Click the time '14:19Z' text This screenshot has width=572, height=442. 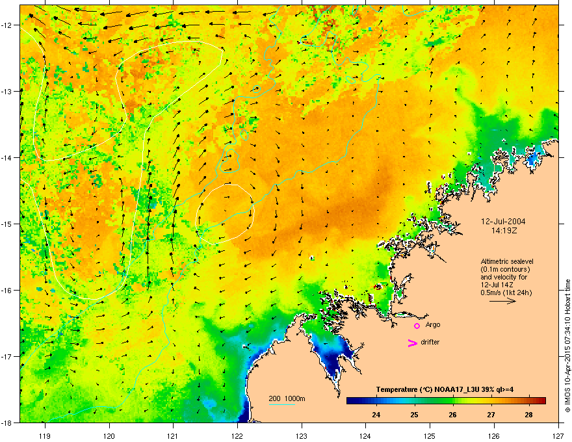pyautogui.click(x=504, y=231)
